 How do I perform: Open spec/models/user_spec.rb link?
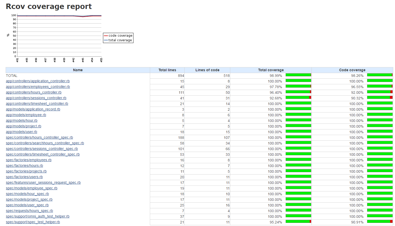pyautogui.click(x=27, y=205)
